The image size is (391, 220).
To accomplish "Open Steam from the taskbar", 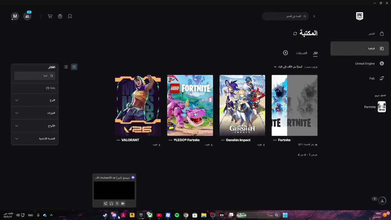I will tap(105, 215).
